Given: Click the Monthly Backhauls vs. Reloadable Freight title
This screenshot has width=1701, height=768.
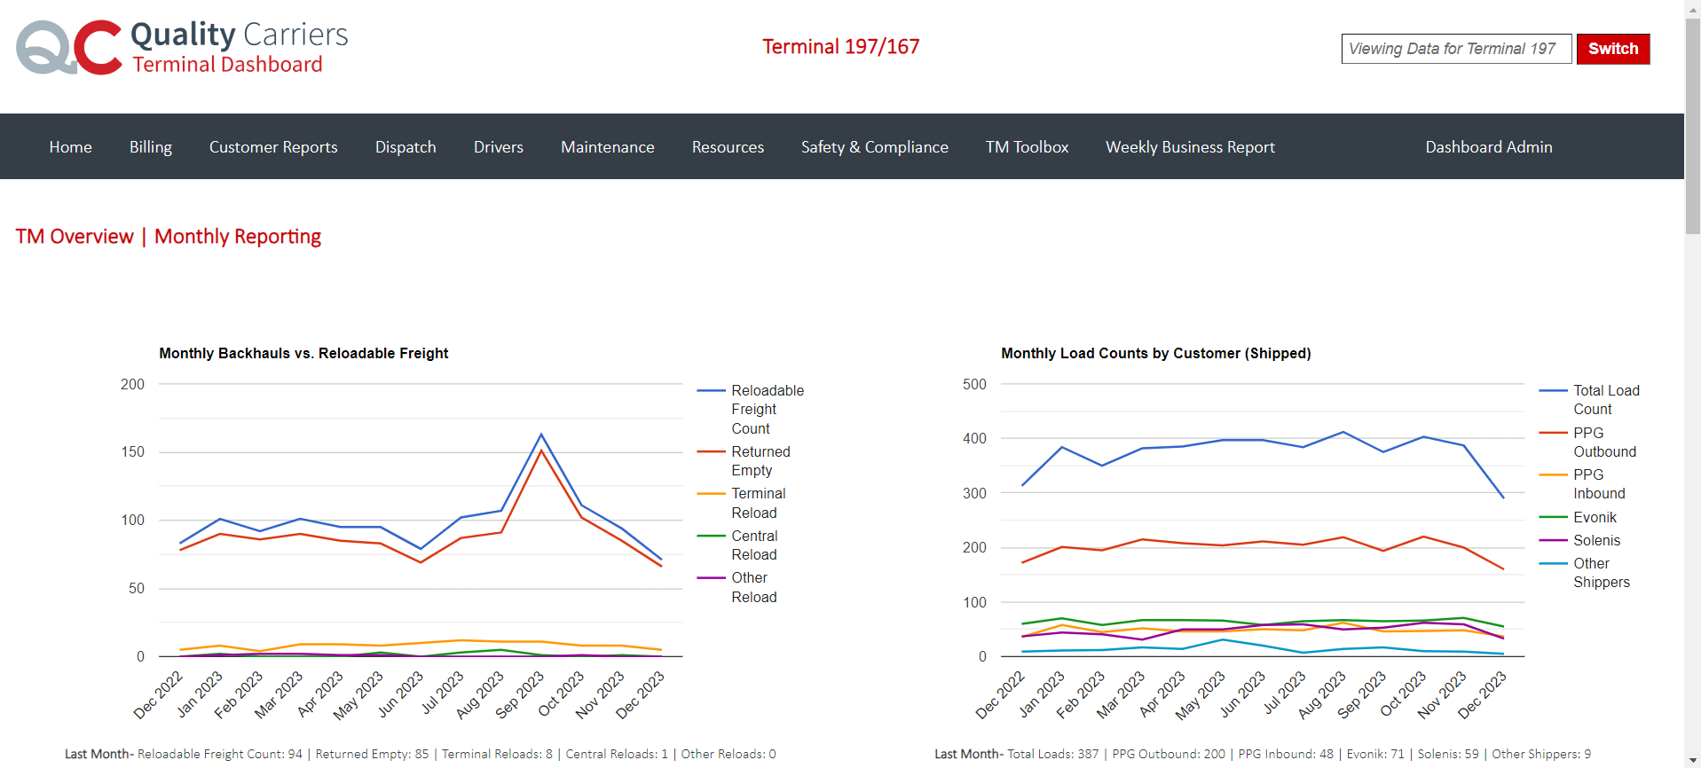Looking at the screenshot, I should (x=303, y=353).
